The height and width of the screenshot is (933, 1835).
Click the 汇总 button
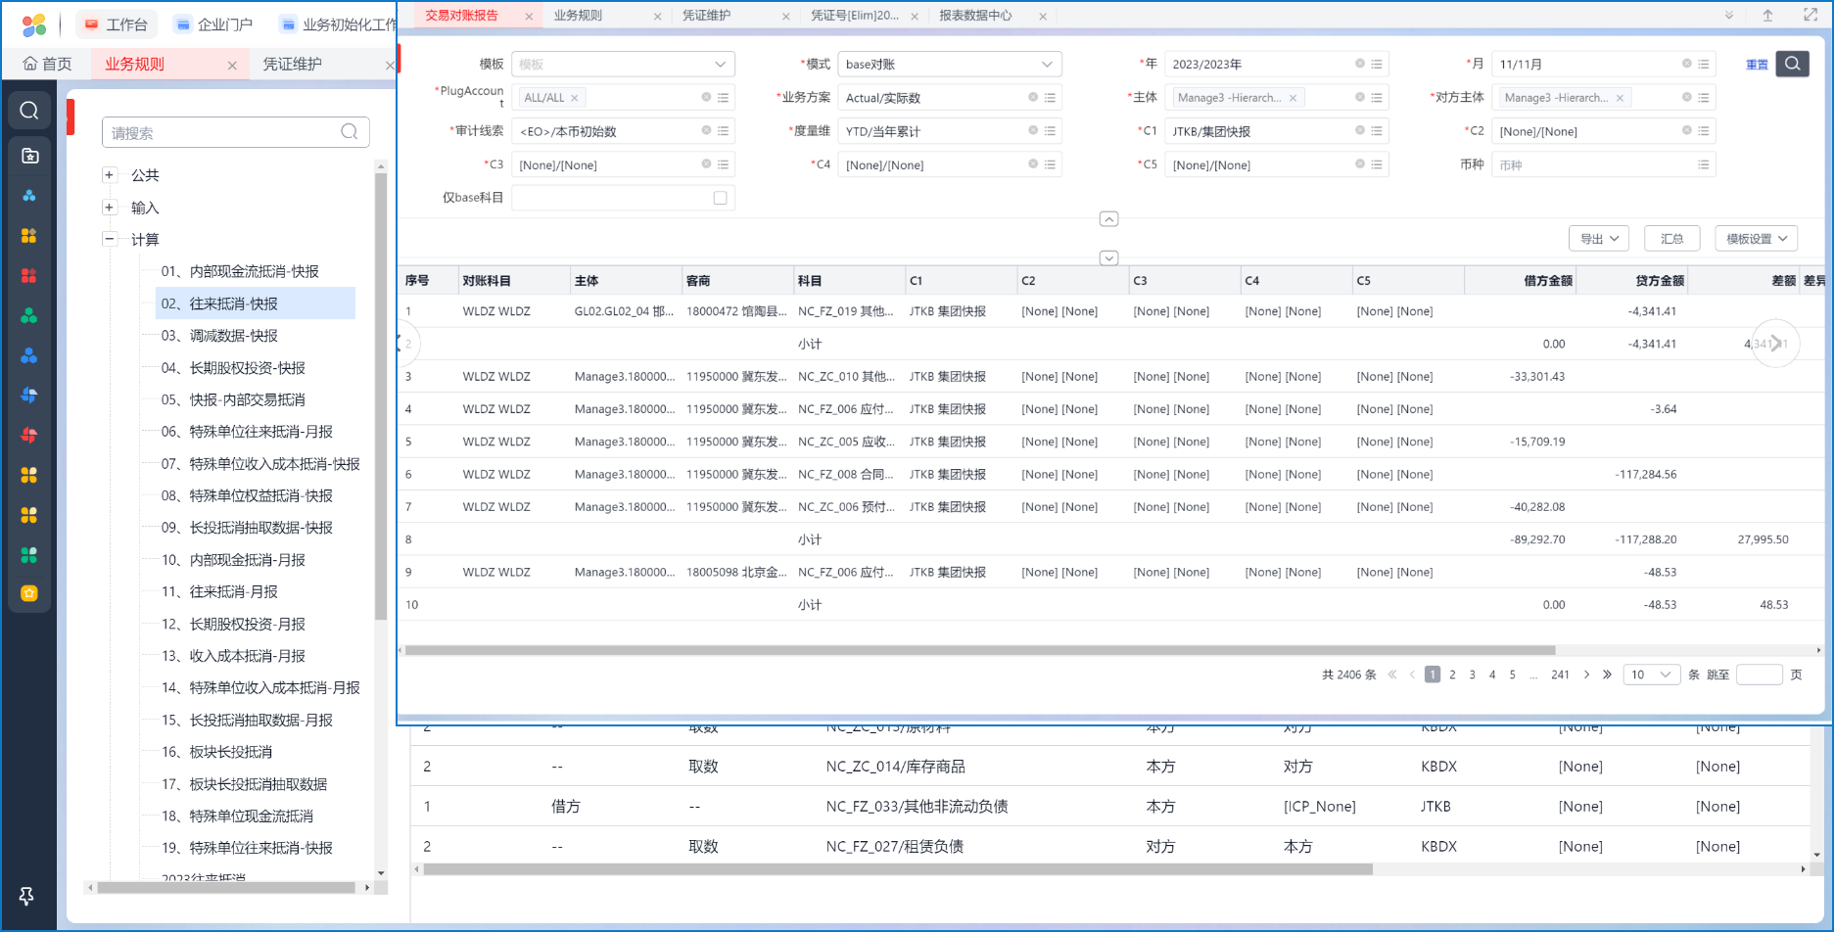pyautogui.click(x=1671, y=239)
